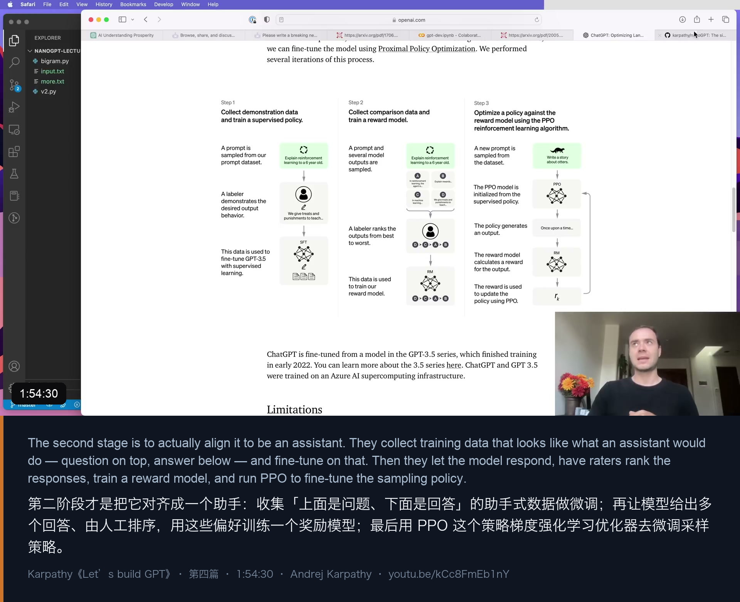Reload the openai.com page
Viewport: 740px width, 602px height.
pyautogui.click(x=536, y=20)
